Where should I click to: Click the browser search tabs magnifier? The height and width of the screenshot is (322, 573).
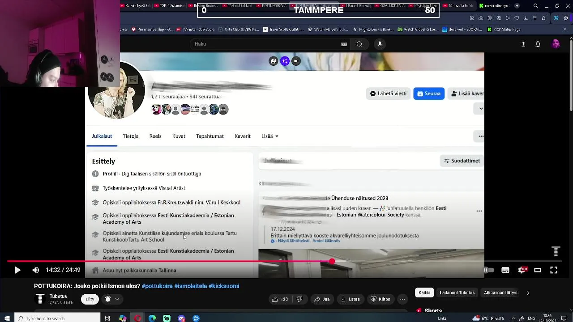(536, 6)
